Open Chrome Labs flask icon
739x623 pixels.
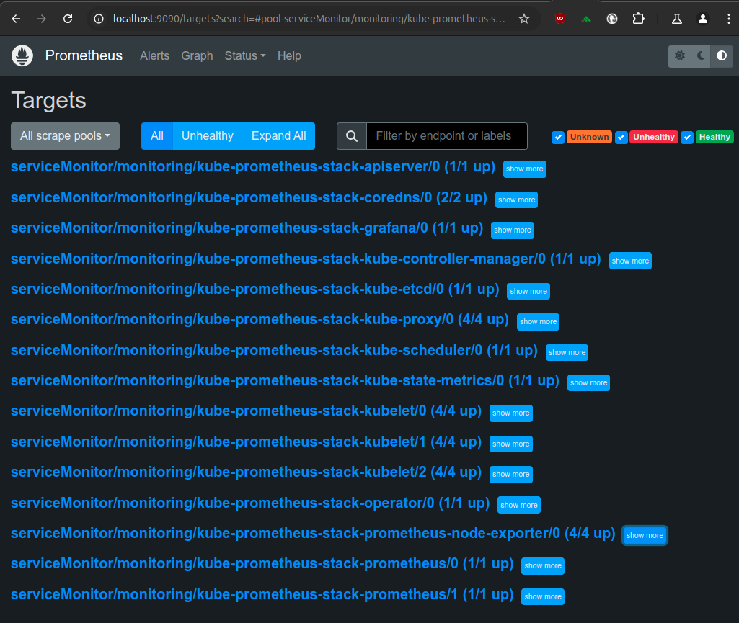point(677,19)
